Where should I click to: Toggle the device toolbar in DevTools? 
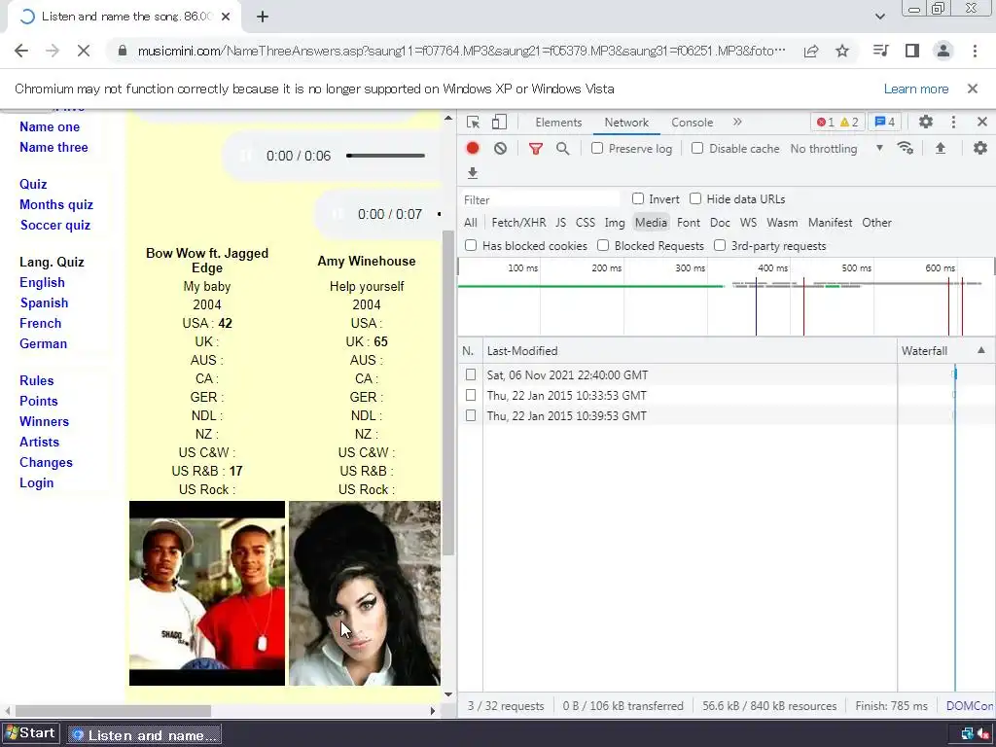(x=499, y=122)
